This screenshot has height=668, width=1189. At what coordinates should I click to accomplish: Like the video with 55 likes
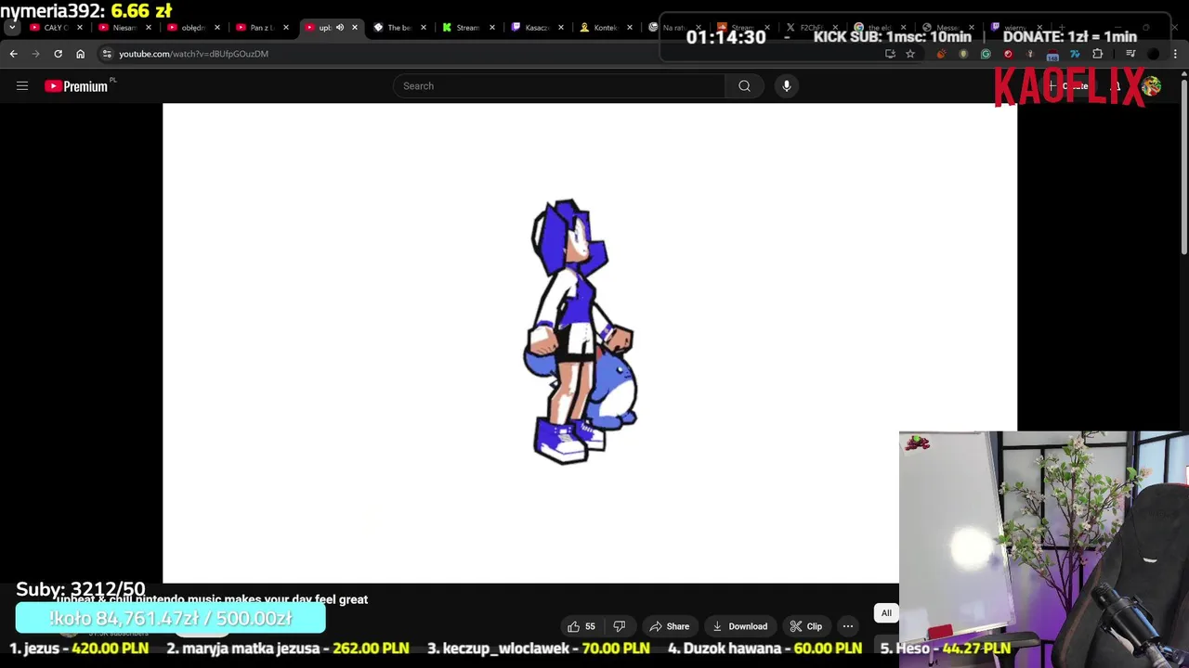click(581, 626)
